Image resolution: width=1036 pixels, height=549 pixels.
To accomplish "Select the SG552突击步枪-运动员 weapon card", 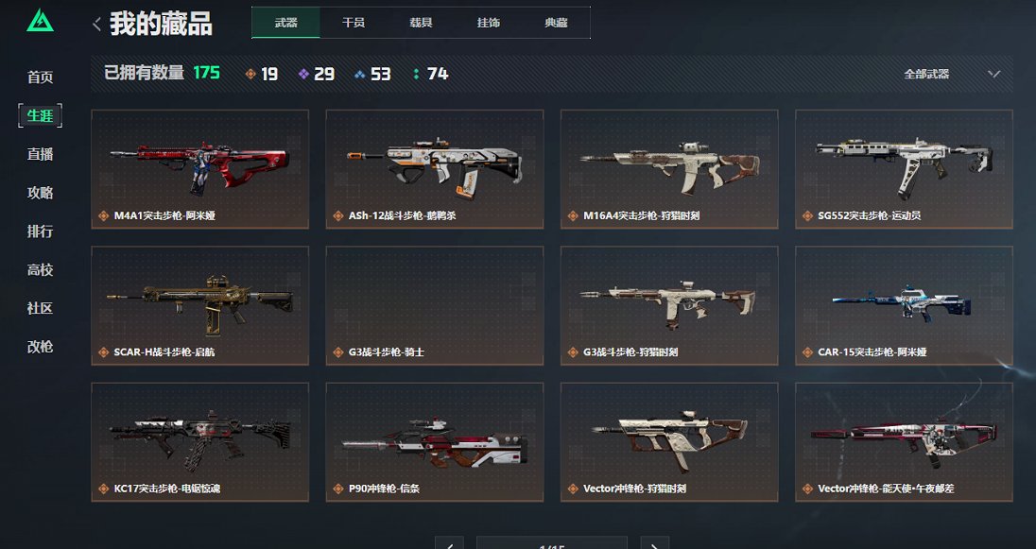I will tap(904, 169).
